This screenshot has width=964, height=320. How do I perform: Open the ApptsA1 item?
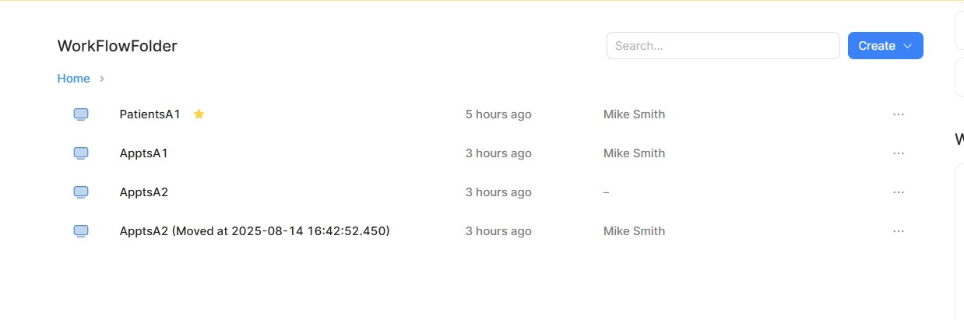click(143, 153)
